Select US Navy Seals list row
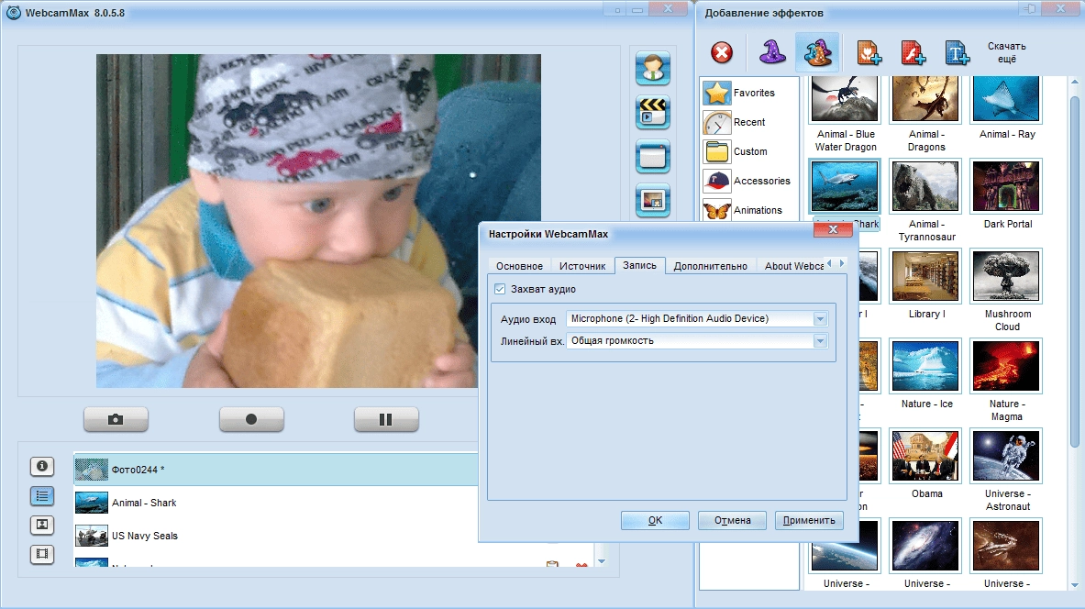This screenshot has width=1085, height=609. coord(276,536)
